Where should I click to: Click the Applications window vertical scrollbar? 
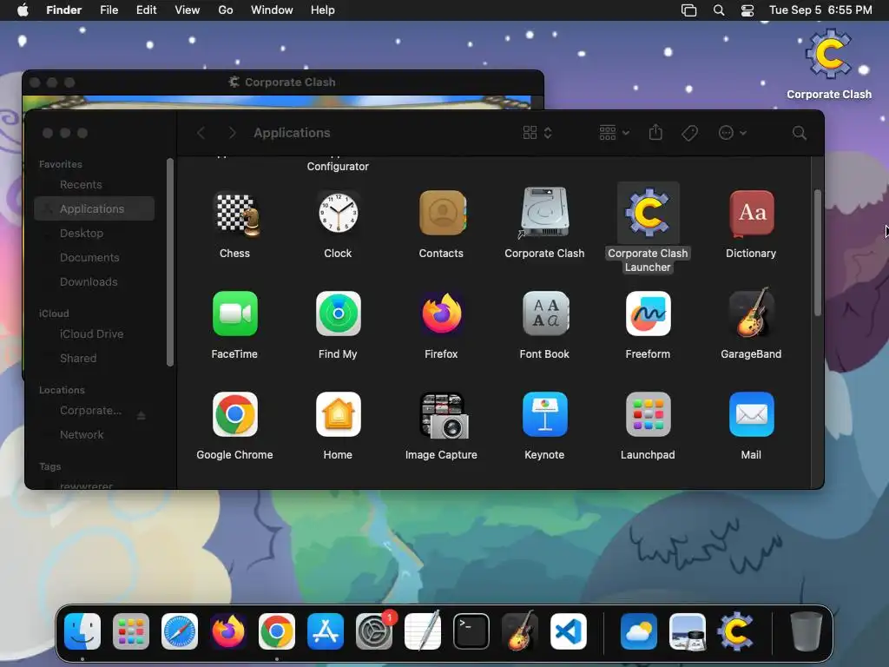(x=818, y=253)
